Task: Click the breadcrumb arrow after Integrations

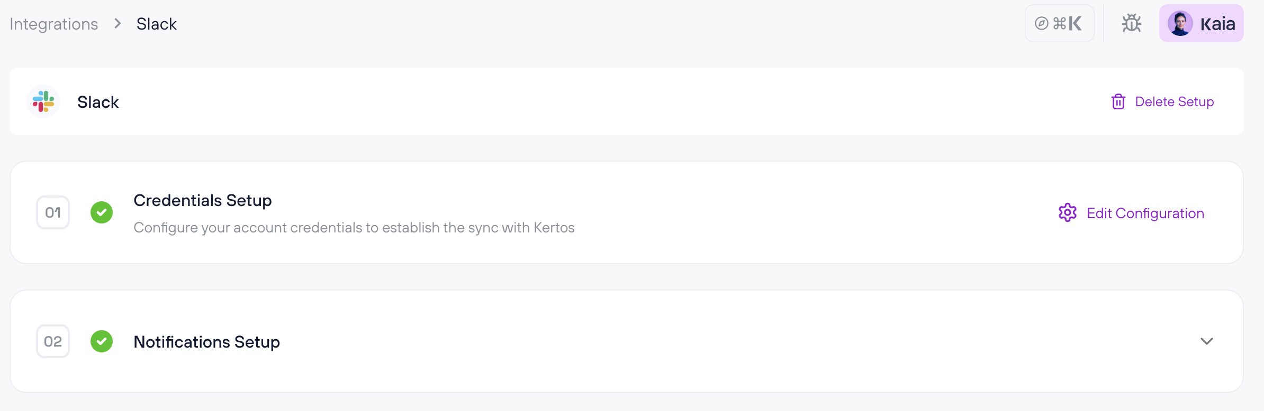Action: [x=118, y=24]
